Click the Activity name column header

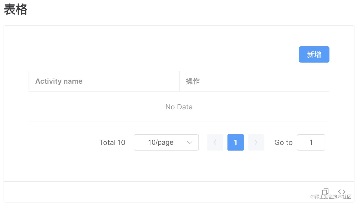click(59, 81)
